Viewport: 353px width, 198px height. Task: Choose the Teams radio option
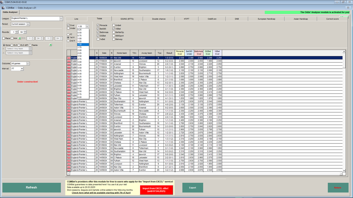point(30,45)
